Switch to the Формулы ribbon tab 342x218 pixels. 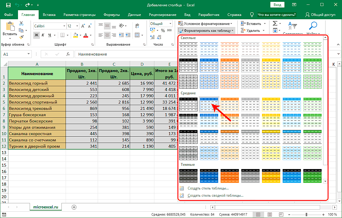[112, 15]
